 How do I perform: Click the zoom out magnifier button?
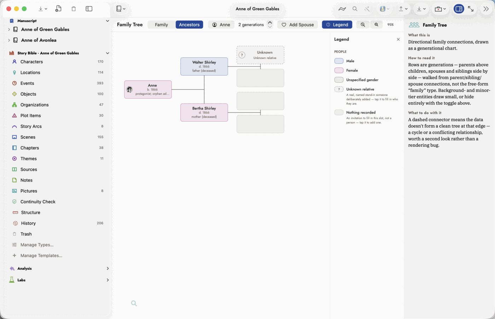(376, 24)
